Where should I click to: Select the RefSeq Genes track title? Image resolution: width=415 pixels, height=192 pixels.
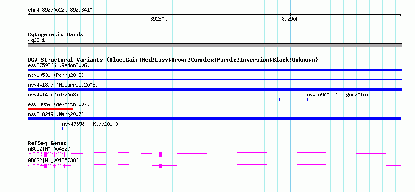[x=48, y=144]
